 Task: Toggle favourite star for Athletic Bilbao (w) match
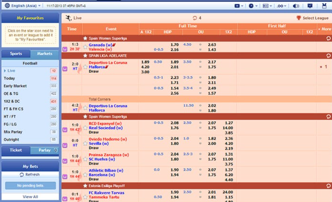click(85, 175)
